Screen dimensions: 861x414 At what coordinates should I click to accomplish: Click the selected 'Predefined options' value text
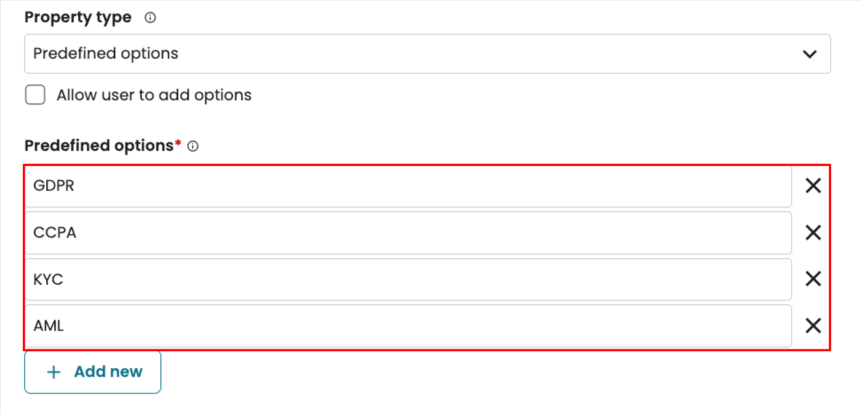click(106, 54)
